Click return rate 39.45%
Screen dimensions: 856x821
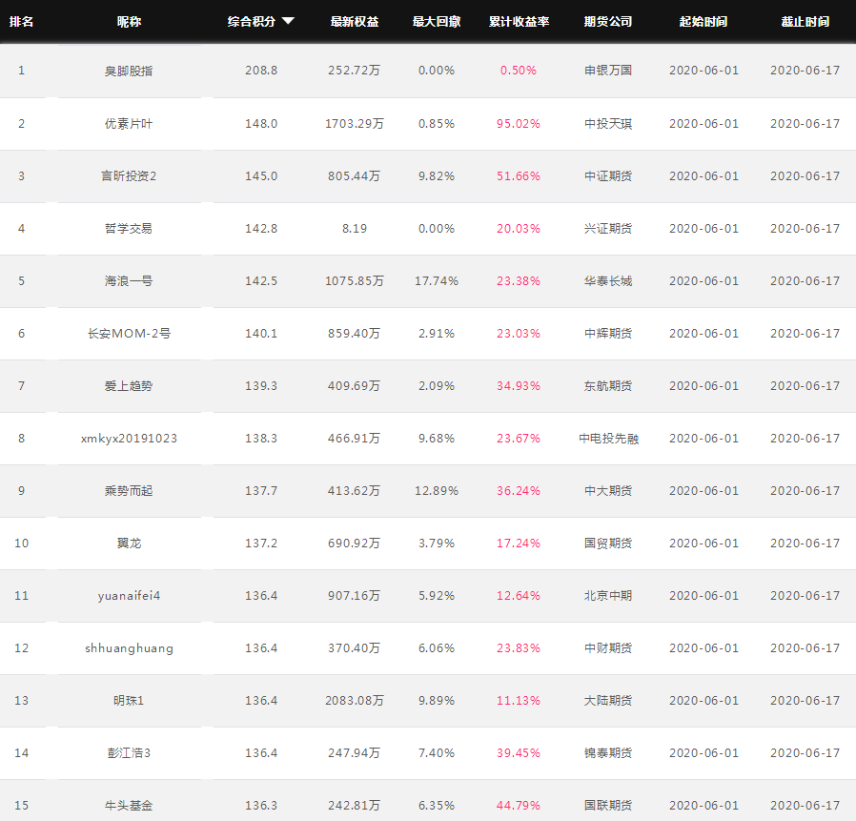coord(518,752)
